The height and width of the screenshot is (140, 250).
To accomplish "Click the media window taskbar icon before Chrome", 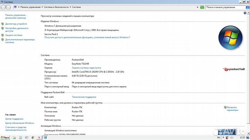I will coord(27,138).
